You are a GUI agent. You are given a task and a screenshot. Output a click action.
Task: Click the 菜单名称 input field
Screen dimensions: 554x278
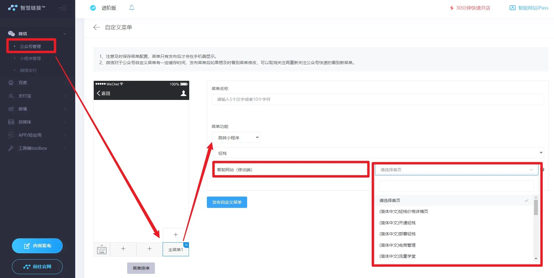pyautogui.click(x=378, y=99)
